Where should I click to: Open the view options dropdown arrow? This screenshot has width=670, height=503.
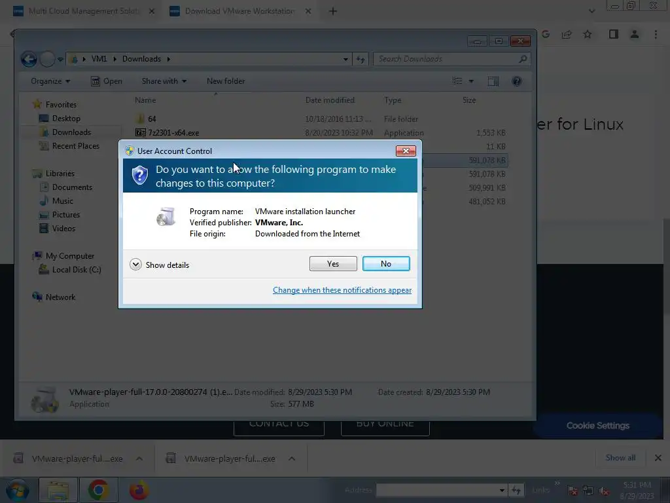click(471, 81)
